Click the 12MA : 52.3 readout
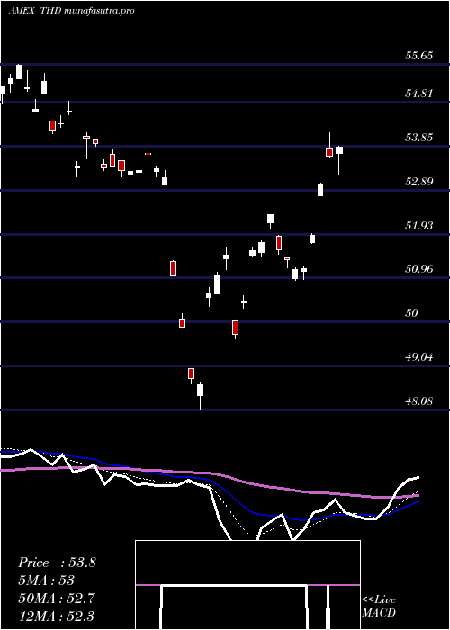The height and width of the screenshot is (630, 450). coord(56,616)
